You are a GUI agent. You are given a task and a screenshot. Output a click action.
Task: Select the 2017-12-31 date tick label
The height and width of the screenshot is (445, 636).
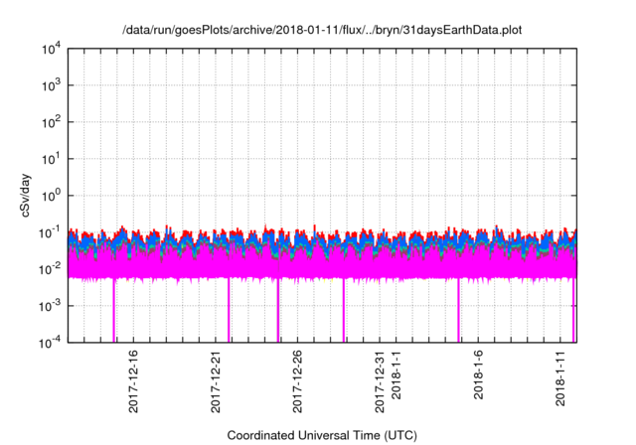pos(380,381)
